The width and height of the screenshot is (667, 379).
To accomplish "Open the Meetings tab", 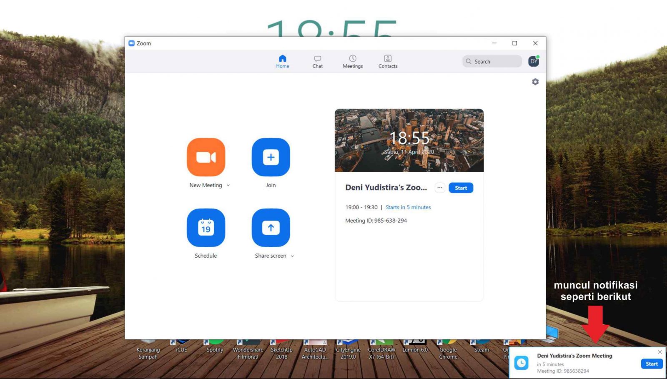I will (x=353, y=61).
